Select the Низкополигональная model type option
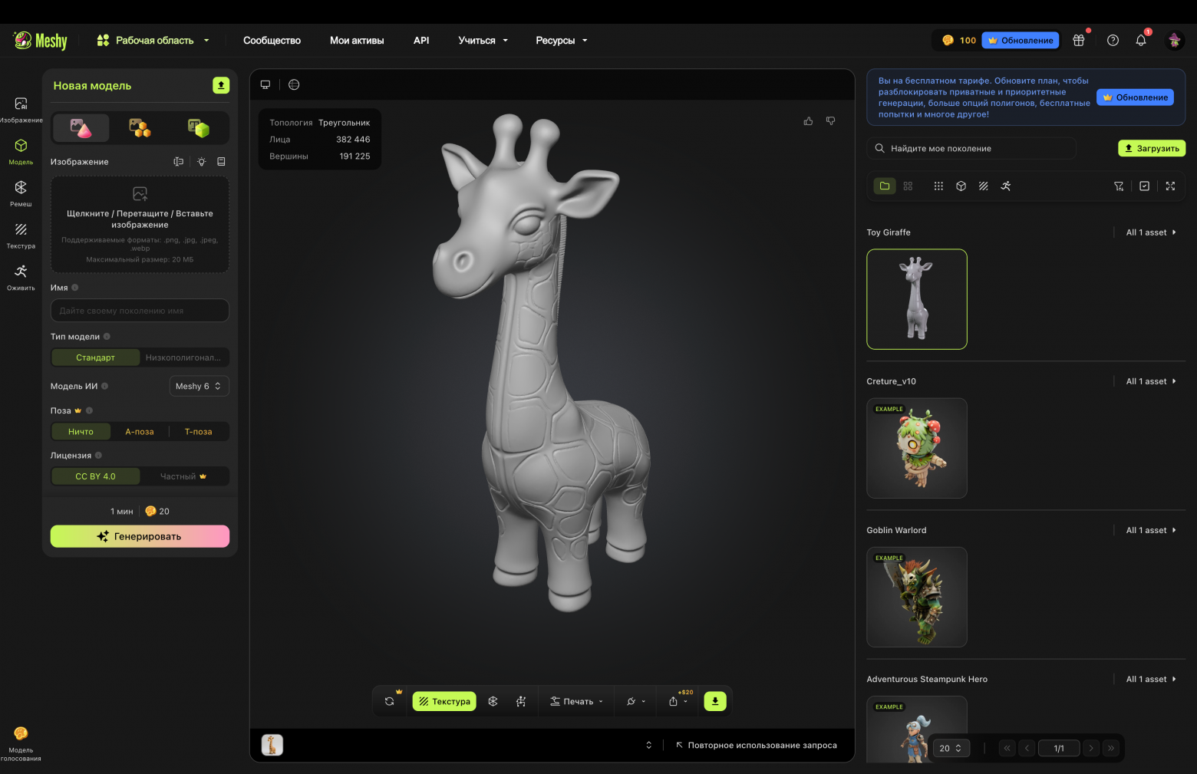The image size is (1197, 774). click(x=184, y=357)
